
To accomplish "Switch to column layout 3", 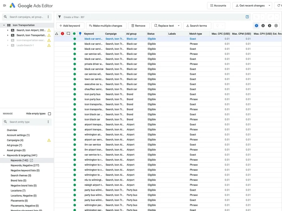I will (x=270, y=26).
